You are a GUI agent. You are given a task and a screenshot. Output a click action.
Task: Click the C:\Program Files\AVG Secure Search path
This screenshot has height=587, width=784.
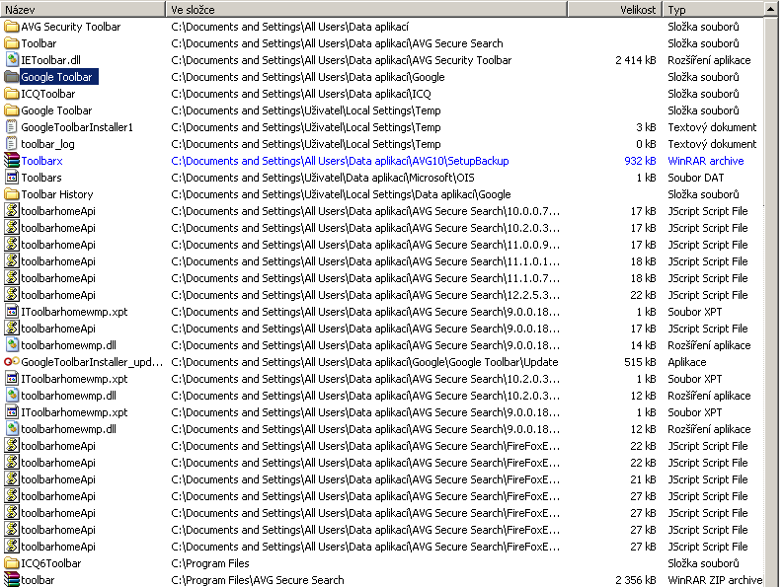[258, 580]
